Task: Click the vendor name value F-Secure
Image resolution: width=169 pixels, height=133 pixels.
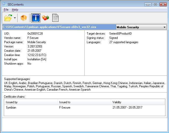Action: coord(33,38)
